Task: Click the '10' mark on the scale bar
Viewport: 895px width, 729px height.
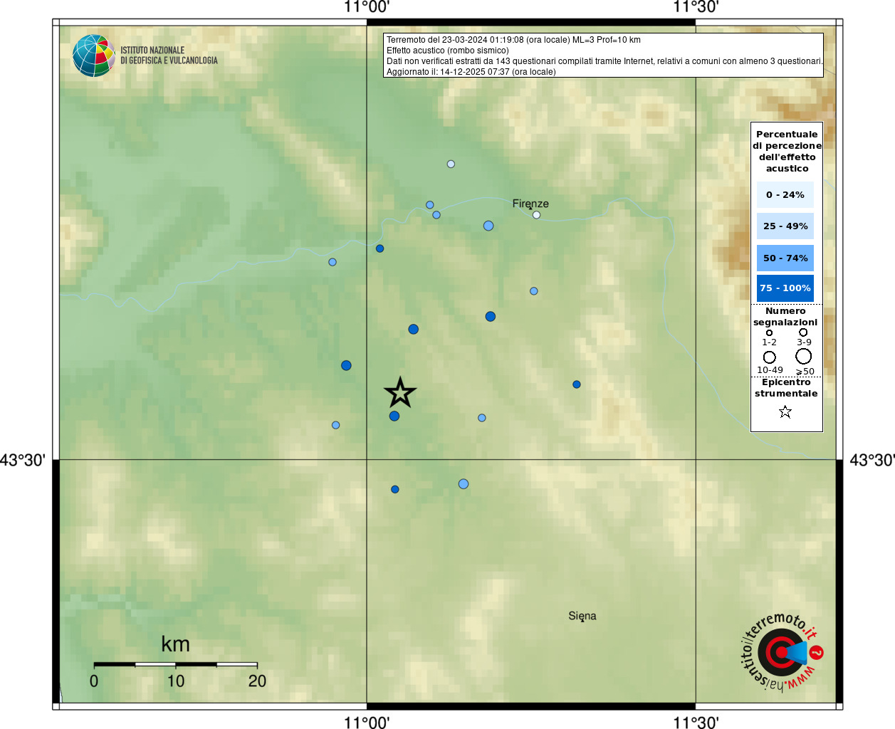Action: [x=176, y=681]
